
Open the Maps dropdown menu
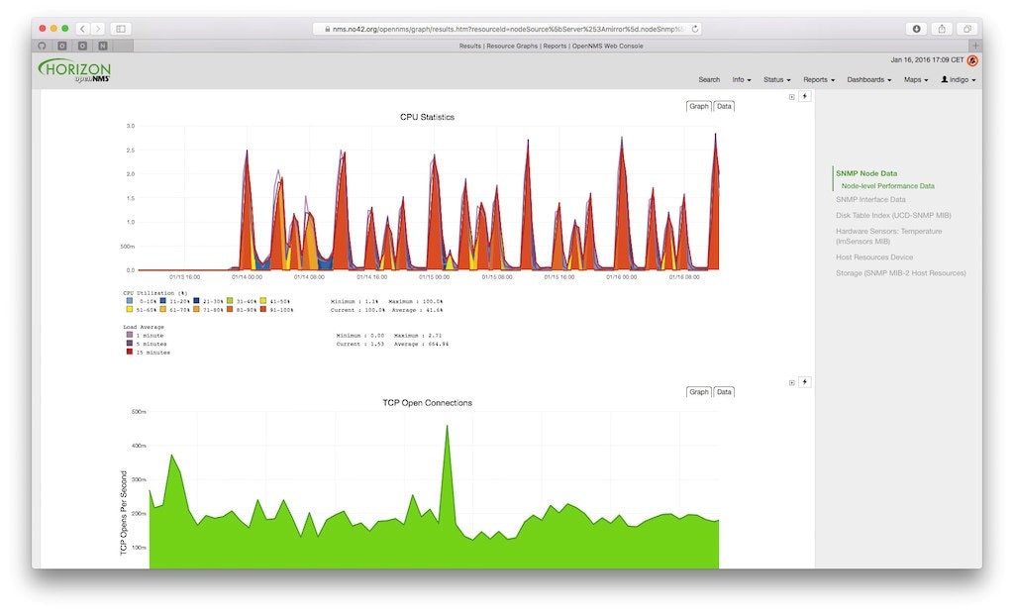click(914, 79)
